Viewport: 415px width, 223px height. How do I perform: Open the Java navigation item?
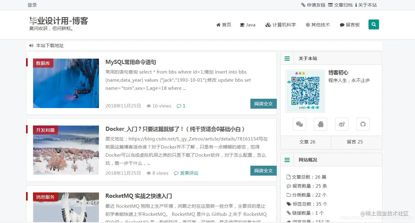[248, 25]
